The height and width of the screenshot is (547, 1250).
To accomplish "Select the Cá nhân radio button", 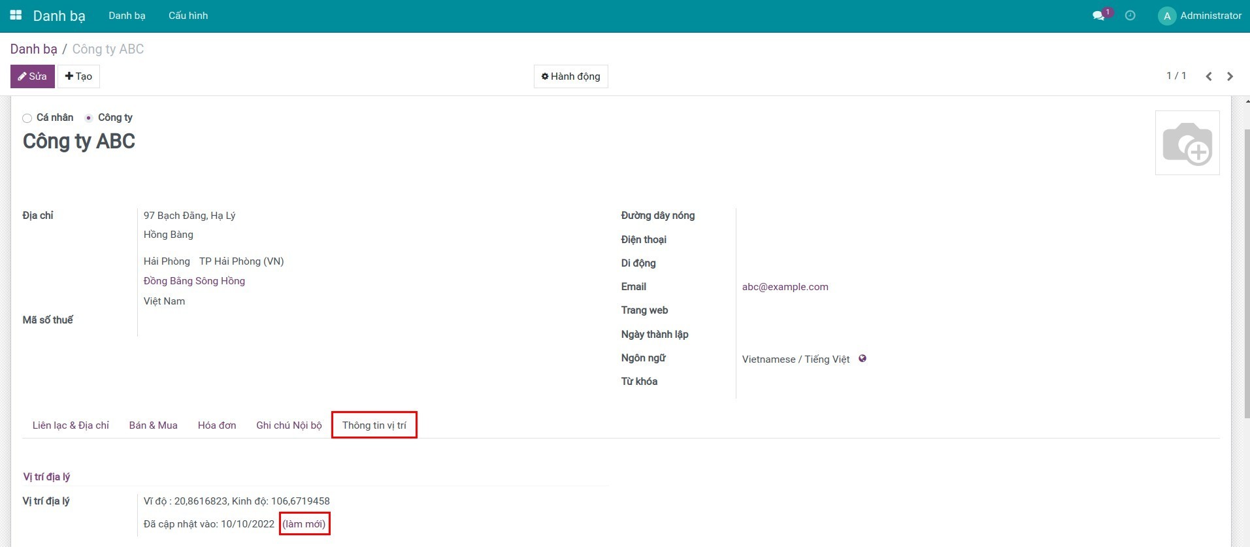I will pos(27,118).
